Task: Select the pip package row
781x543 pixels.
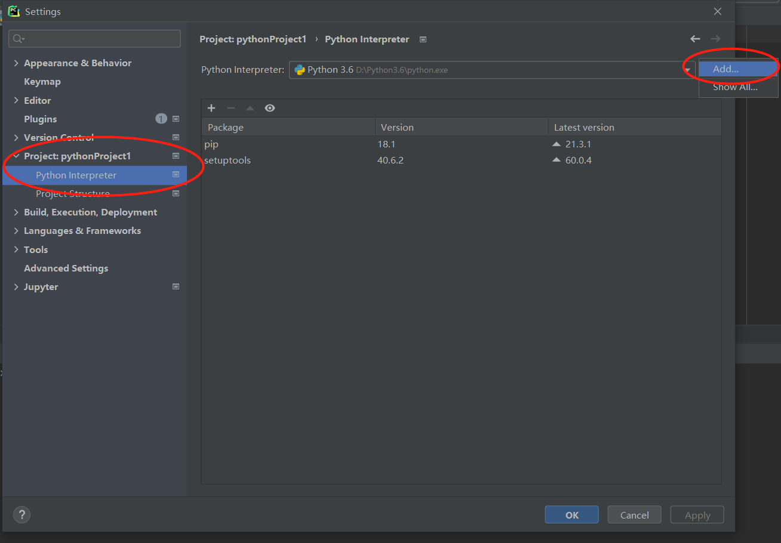Action: pos(462,144)
